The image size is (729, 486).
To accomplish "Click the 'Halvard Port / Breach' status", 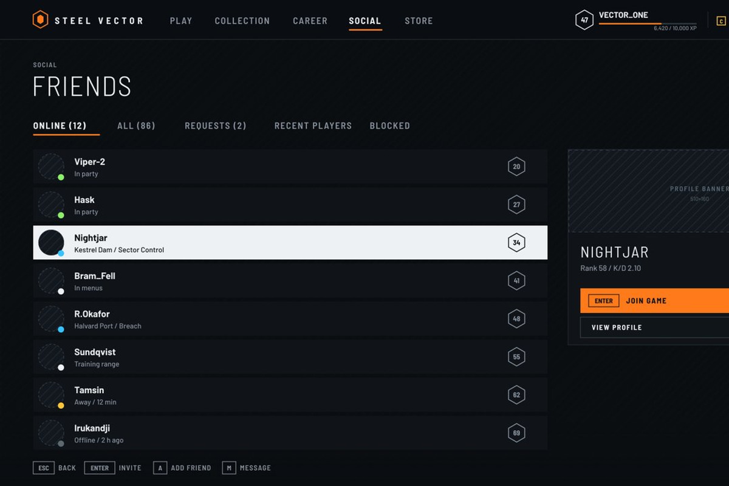I will click(x=108, y=326).
